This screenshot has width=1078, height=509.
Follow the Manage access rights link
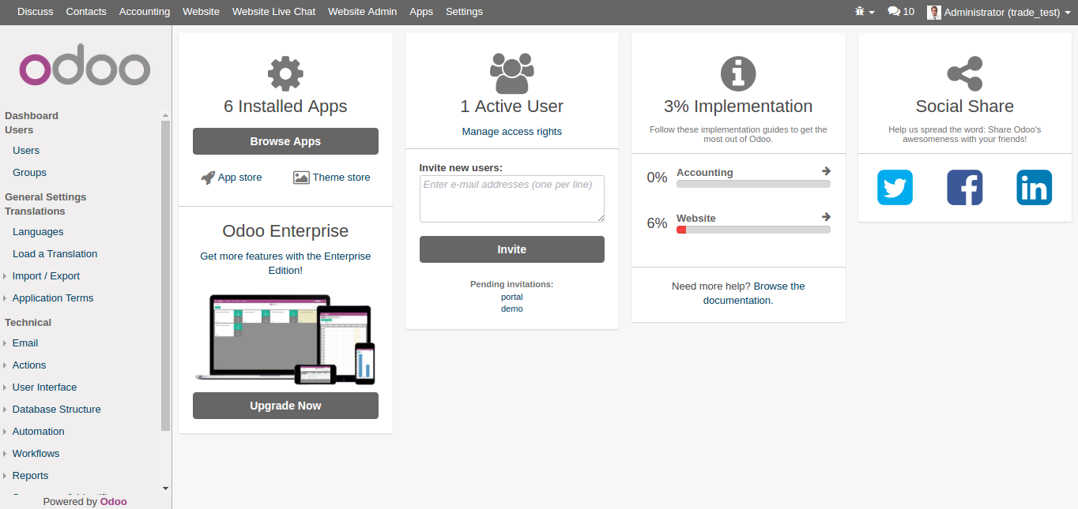(x=511, y=132)
